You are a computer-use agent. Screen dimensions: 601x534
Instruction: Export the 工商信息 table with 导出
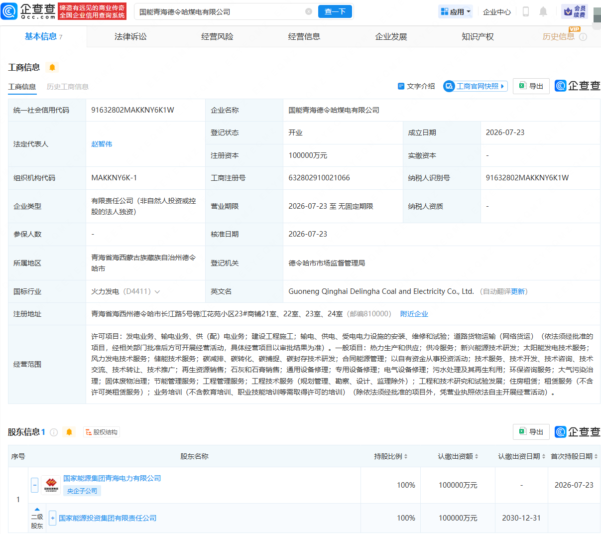531,86
